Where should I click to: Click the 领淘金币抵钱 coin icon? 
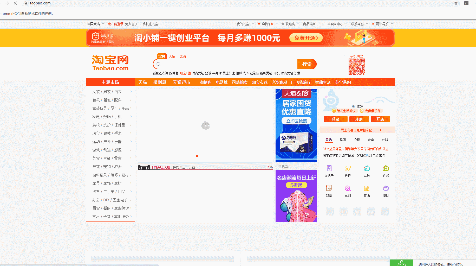[x=334, y=111]
